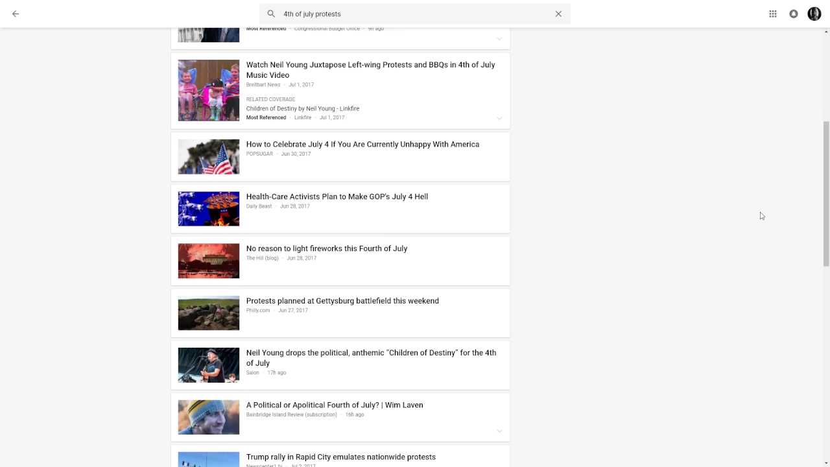The image size is (830, 467).
Task: Click the 'Philly.com' source label
Action: coord(258,311)
